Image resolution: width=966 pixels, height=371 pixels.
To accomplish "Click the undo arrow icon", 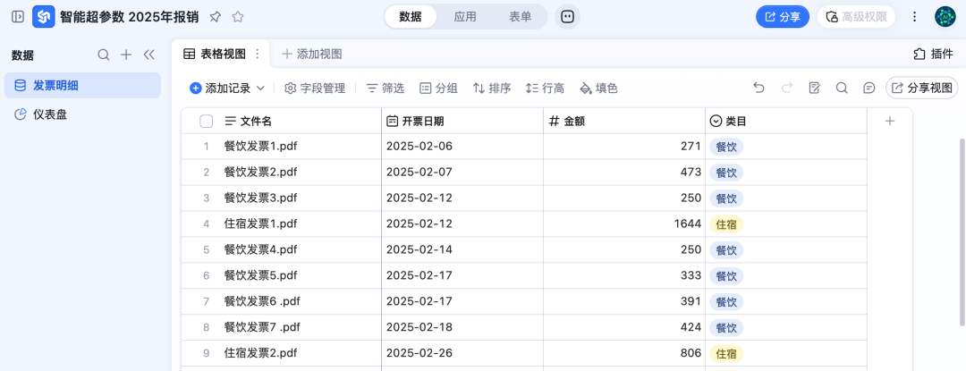I will pyautogui.click(x=758, y=88).
